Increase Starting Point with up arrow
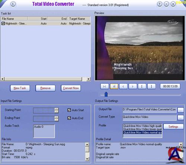 click(x=57, y=109)
